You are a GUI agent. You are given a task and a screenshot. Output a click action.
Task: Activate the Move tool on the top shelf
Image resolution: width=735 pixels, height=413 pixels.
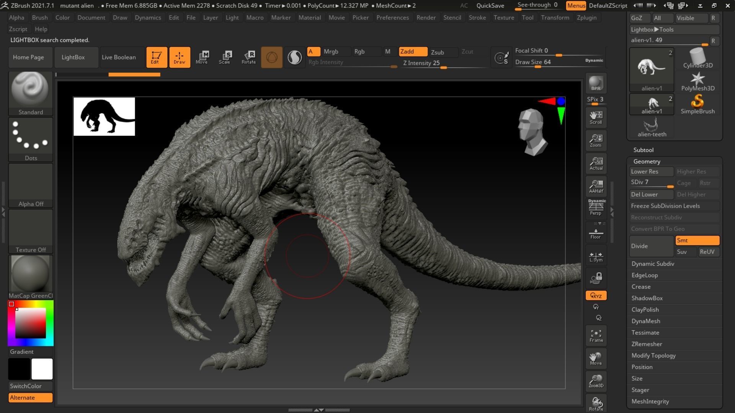[202, 57]
